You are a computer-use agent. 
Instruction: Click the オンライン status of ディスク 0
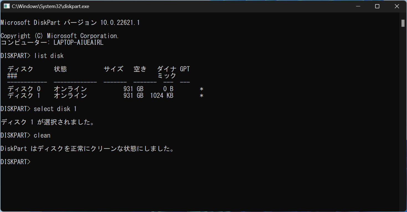click(x=70, y=89)
